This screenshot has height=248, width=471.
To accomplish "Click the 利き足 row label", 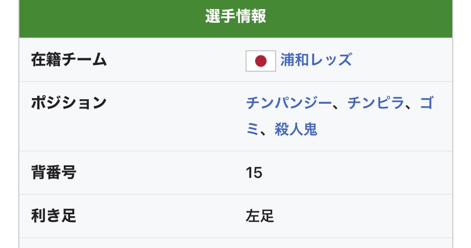I will 54,216.
